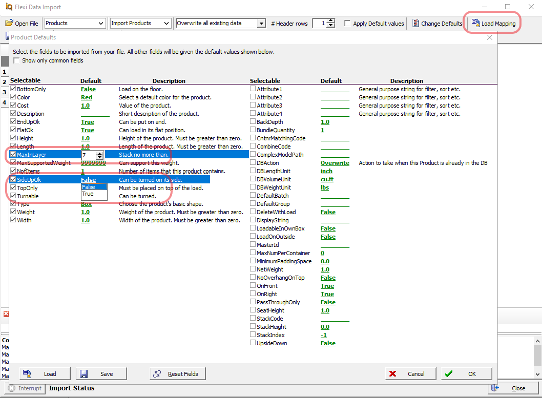The height and width of the screenshot is (398, 542).
Task: Click the Interrupt circle icon
Action: pos(12,388)
